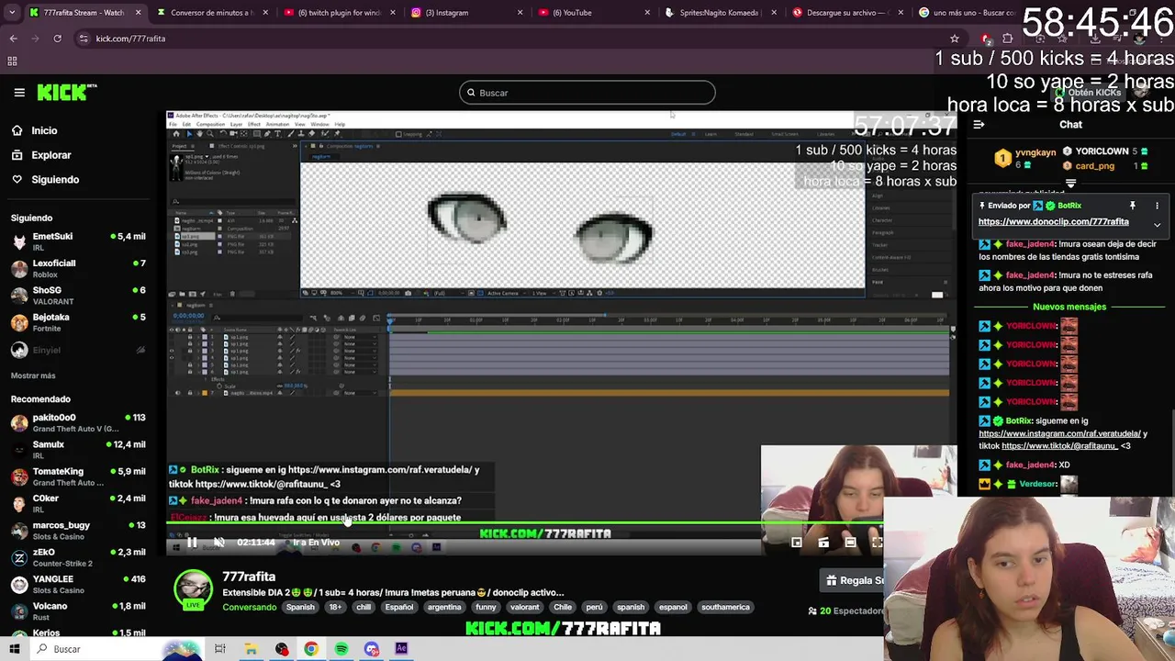The height and width of the screenshot is (661, 1175).
Task: Open pakitoOo0 recommended channel
Action: coord(78,422)
